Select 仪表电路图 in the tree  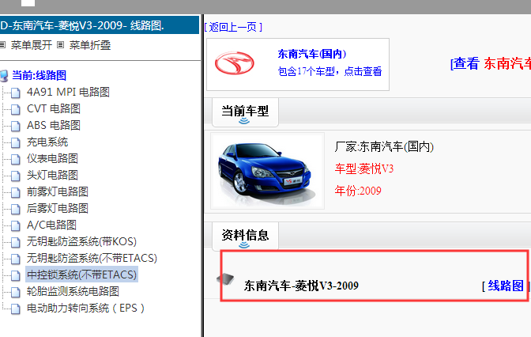click(x=52, y=158)
